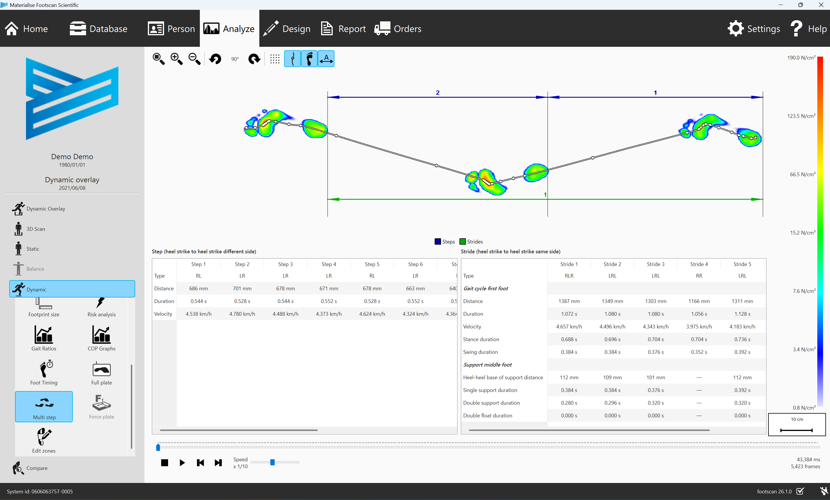Click the Play playback button
Screen dimensions: 830x500
point(182,463)
